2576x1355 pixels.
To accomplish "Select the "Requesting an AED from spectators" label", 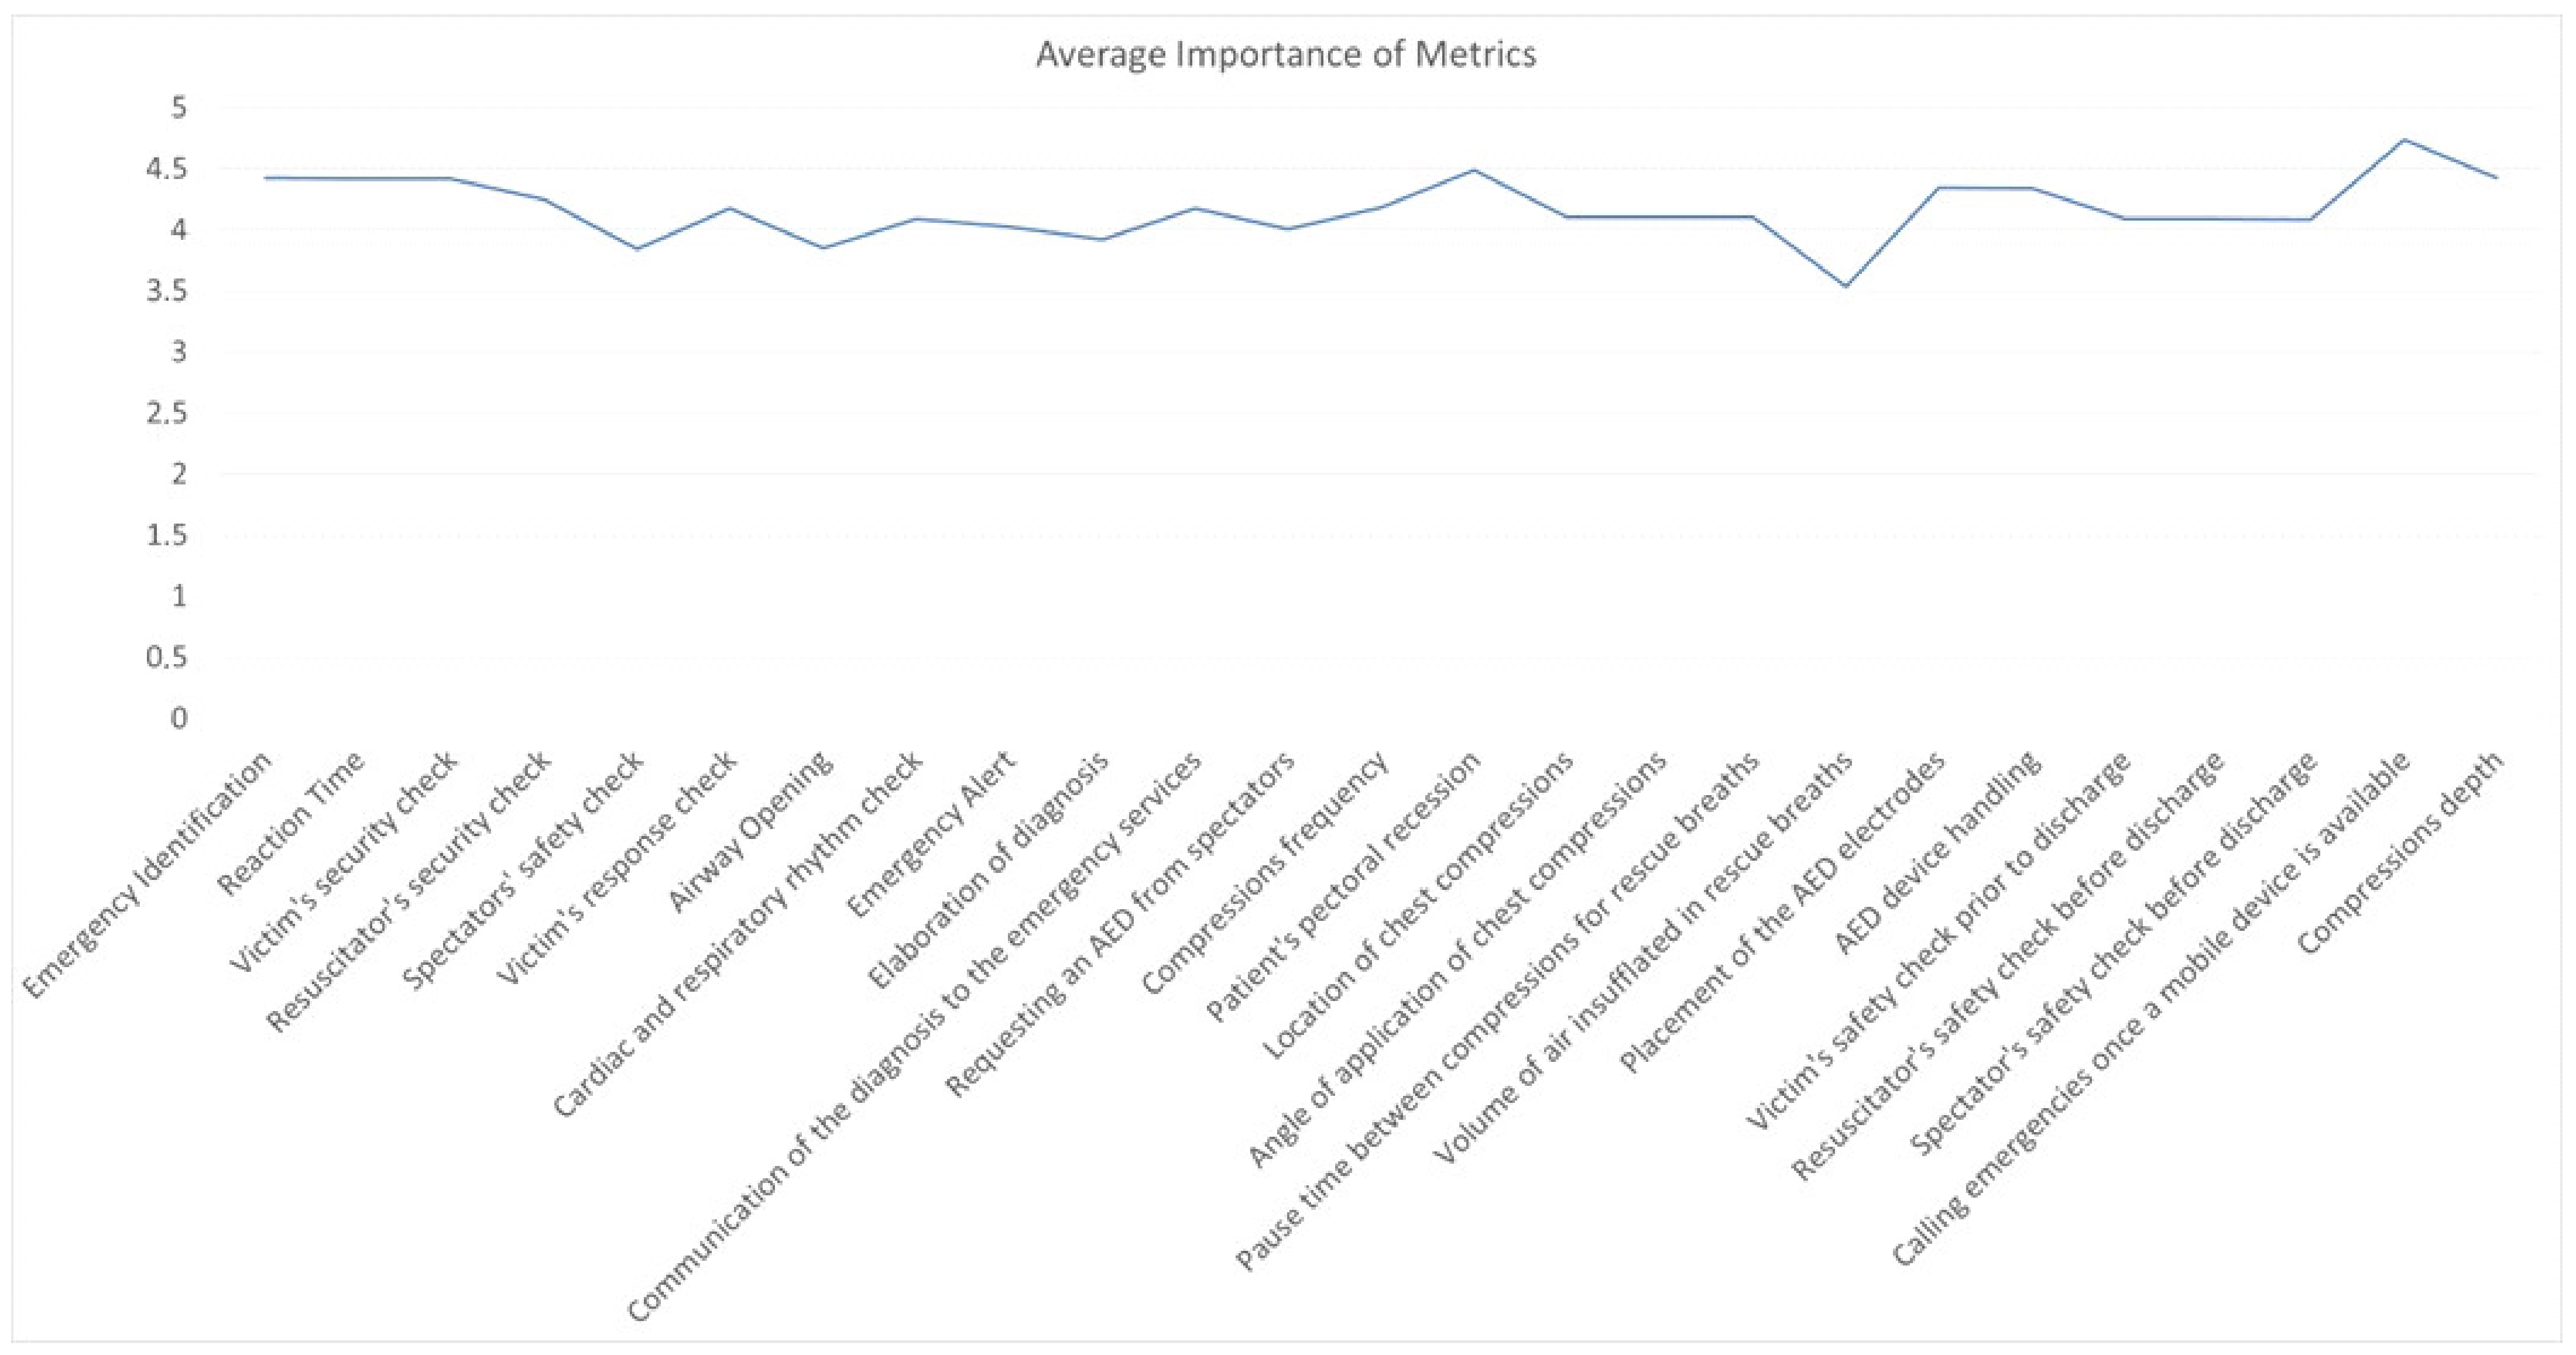I will pos(1121,924).
